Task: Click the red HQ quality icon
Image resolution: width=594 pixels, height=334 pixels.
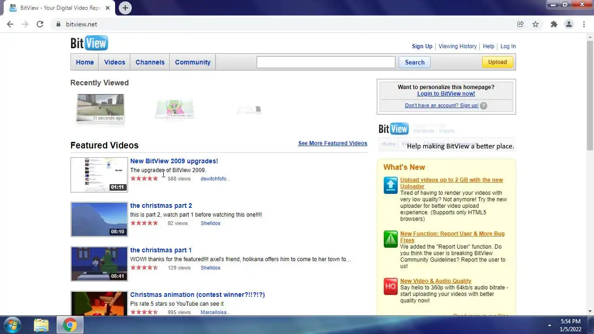Action: (391, 286)
